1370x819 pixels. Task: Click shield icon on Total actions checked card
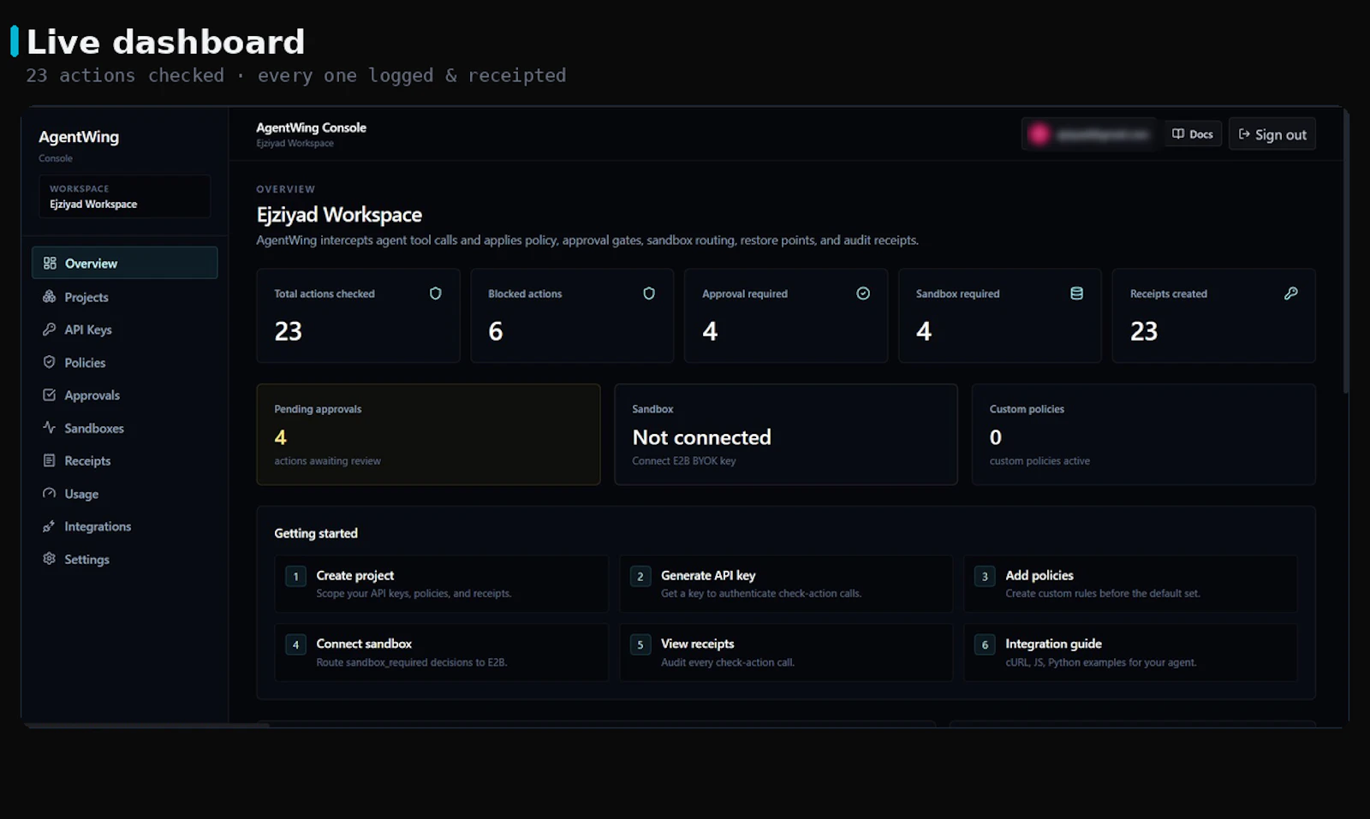435,294
